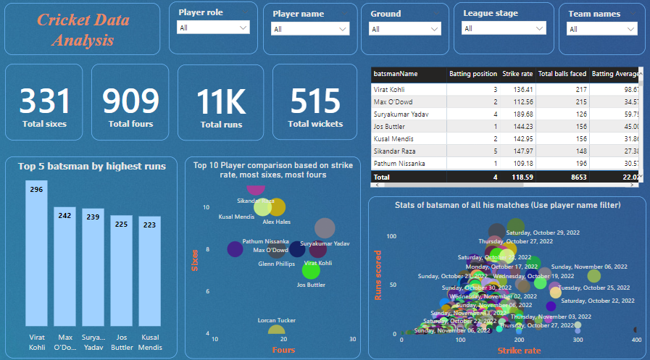Click the Total balls faced column header
650x360 pixels.
(x=562, y=74)
